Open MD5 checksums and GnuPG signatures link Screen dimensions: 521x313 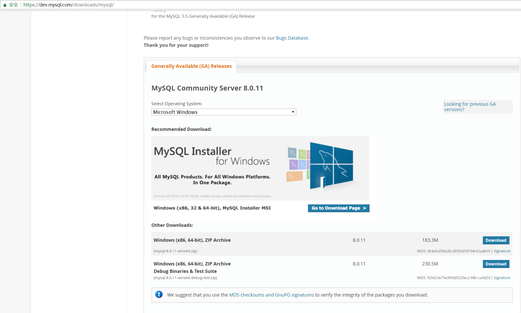(271, 295)
